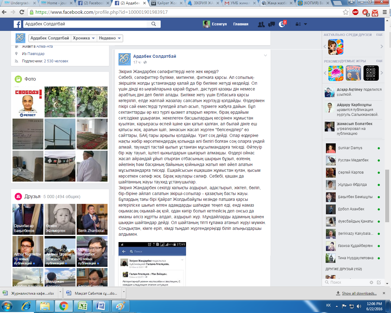Open friend tile Arthur Nigmetov
Screen dimensions: 391x313
pos(28,251)
